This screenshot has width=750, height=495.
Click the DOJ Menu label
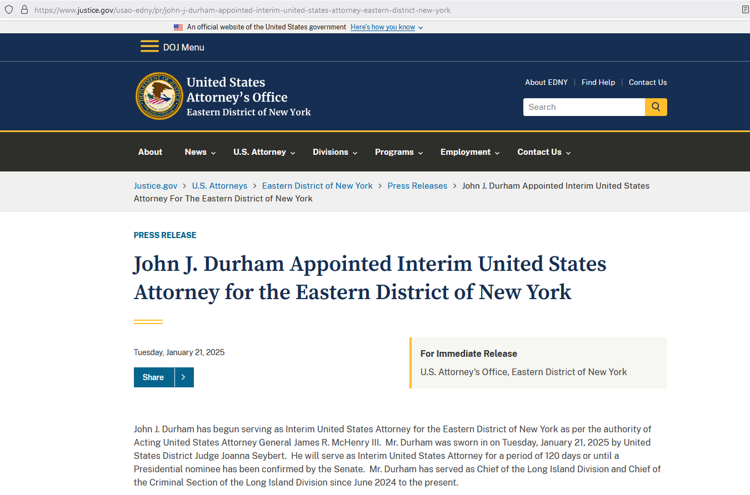(x=184, y=47)
